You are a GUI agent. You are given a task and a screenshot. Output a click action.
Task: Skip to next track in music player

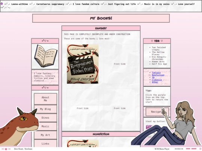tap(9, 149)
